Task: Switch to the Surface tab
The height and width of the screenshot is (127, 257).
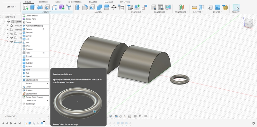Action: (43, 2)
